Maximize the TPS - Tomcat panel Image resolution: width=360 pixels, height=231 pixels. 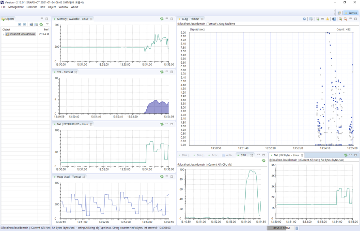pos(172,72)
